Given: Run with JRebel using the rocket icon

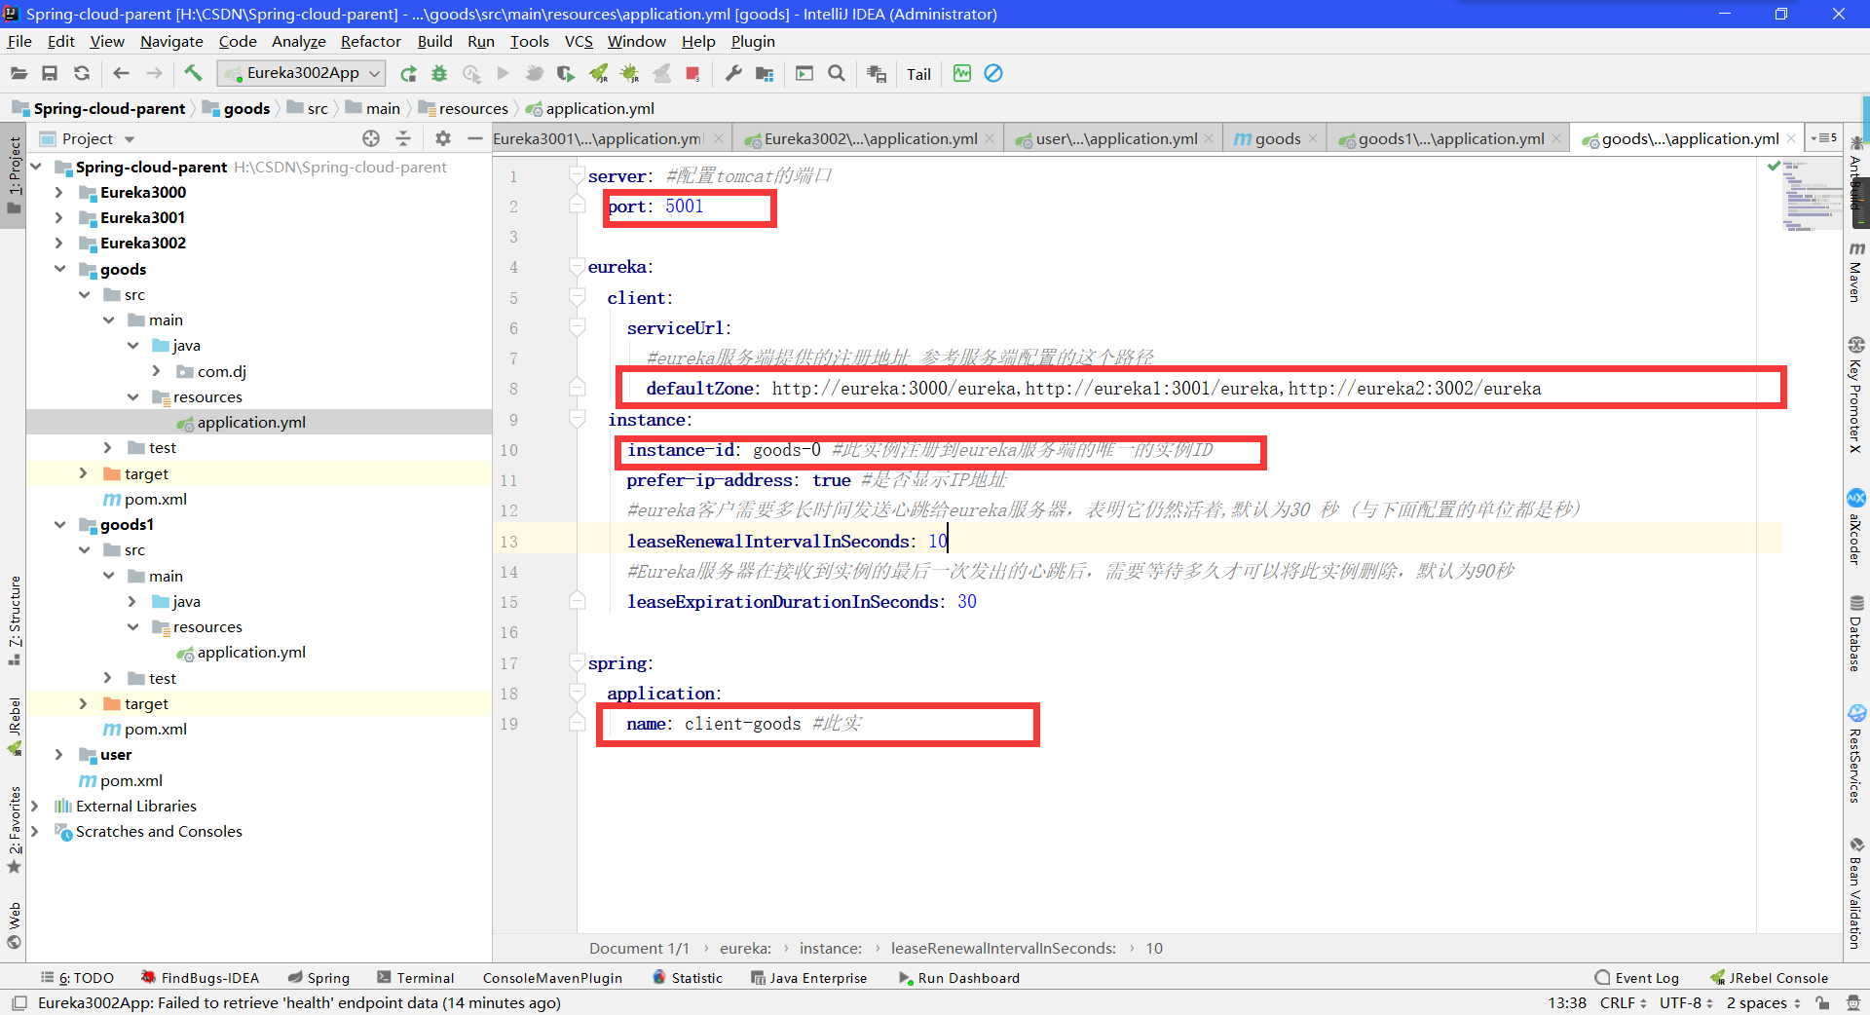Looking at the screenshot, I should (598, 73).
